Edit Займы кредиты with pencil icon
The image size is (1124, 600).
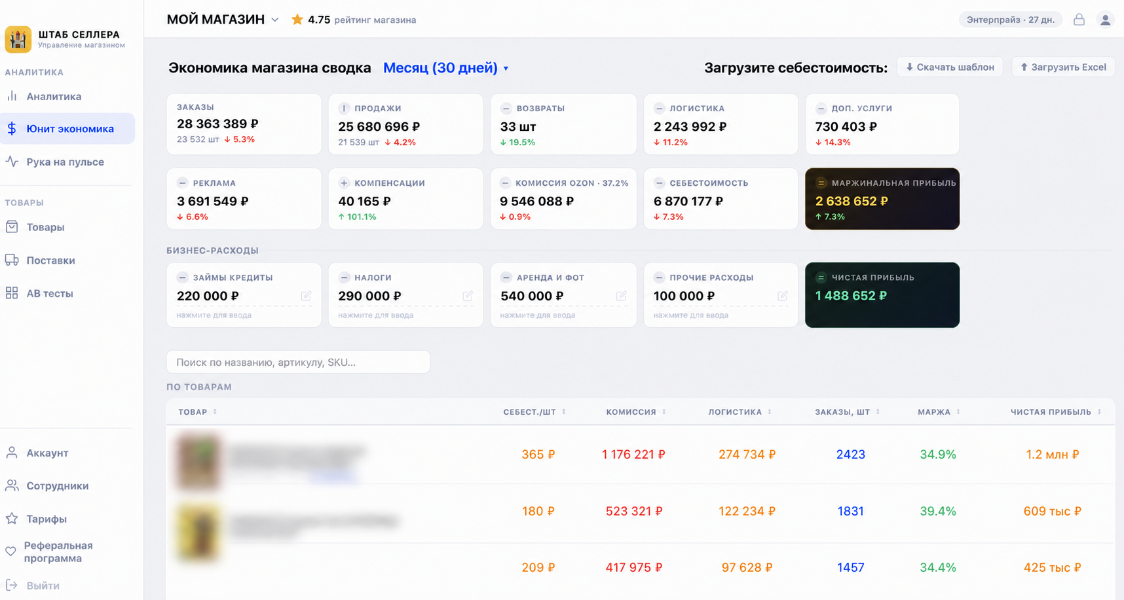point(306,296)
